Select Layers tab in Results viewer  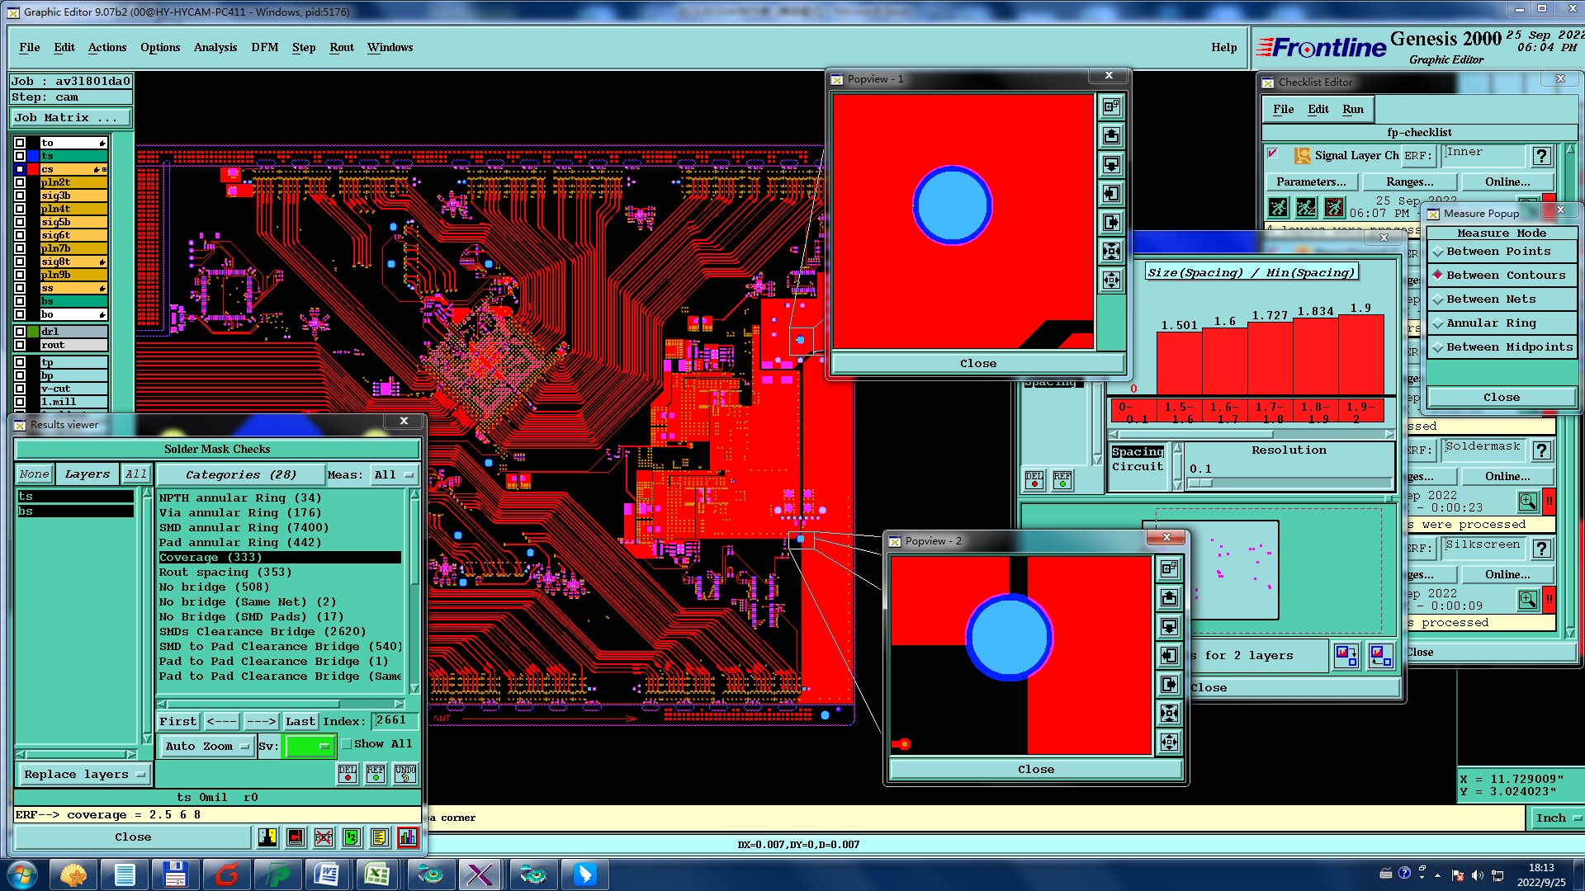[x=88, y=474]
